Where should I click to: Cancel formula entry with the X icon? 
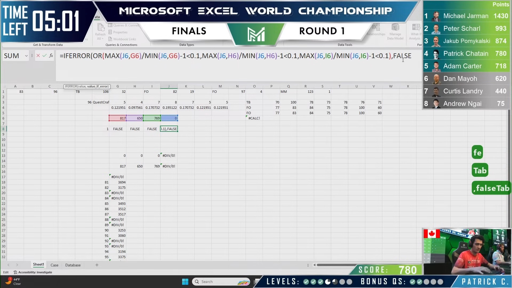coord(38,55)
